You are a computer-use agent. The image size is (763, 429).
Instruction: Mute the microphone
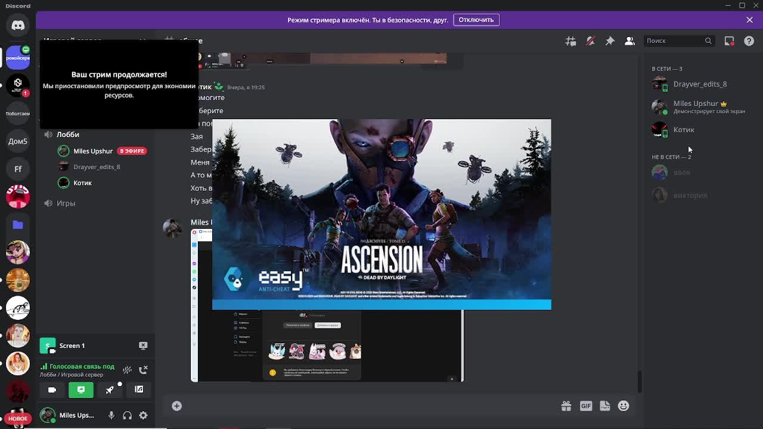(x=111, y=415)
